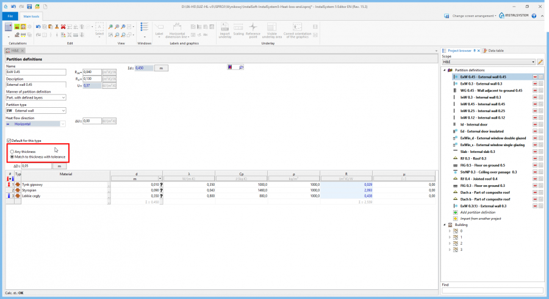Expand Building floor 0 in the tree
The image size is (549, 299).
(x=450, y=231)
